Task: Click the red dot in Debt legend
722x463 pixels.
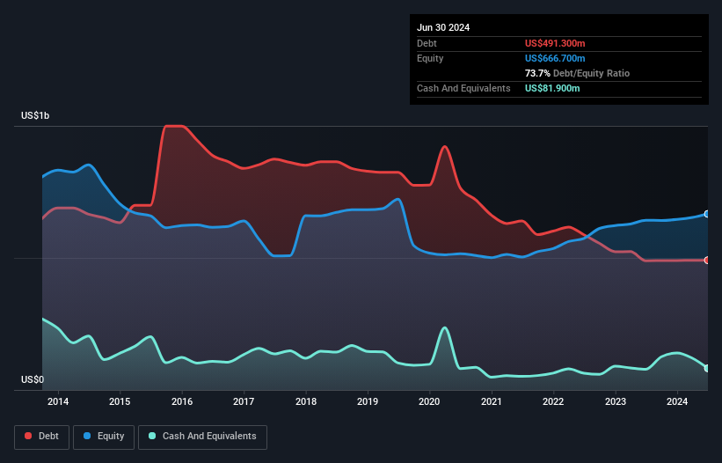Action: click(x=28, y=436)
